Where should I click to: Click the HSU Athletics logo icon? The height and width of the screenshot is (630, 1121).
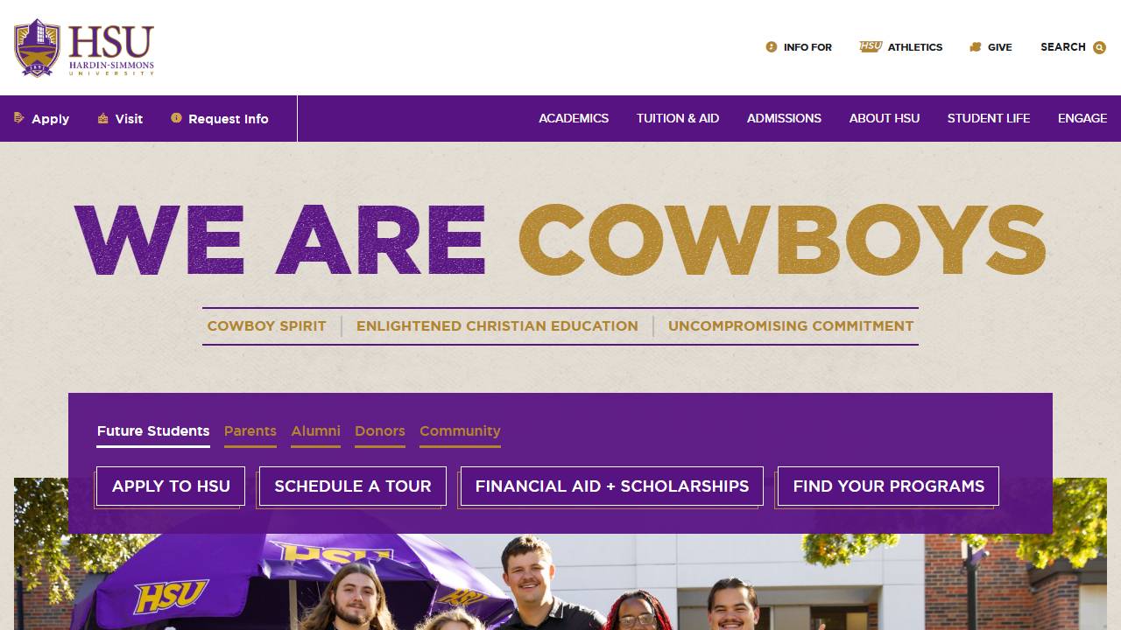tap(871, 47)
